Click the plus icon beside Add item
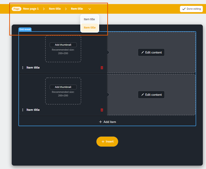206x169 pixels. 100,122
